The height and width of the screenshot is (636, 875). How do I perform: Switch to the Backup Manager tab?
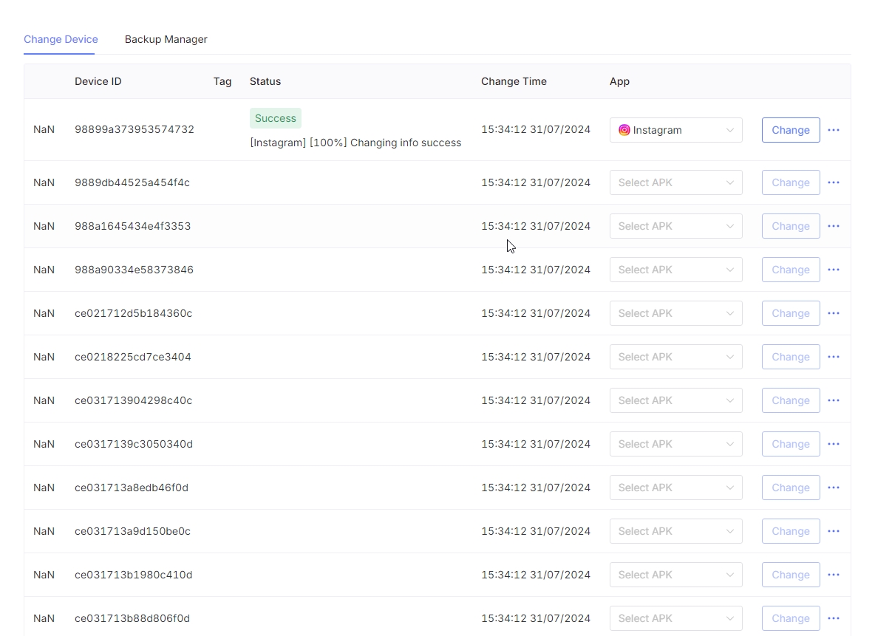click(x=166, y=39)
